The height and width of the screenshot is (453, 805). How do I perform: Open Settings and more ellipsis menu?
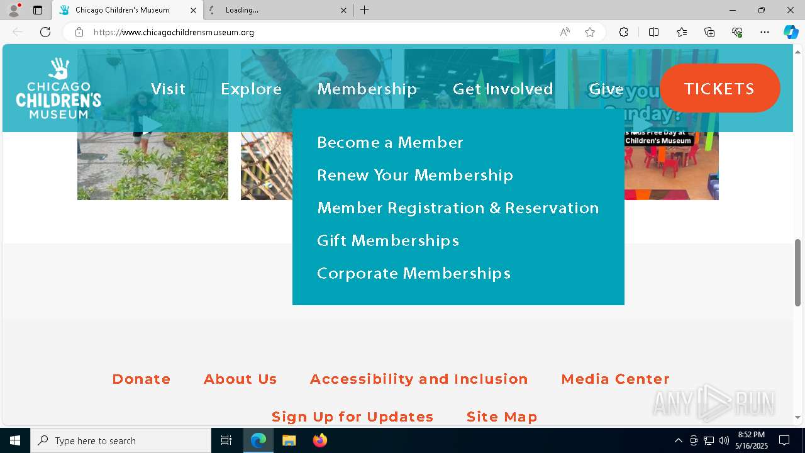[x=765, y=32]
